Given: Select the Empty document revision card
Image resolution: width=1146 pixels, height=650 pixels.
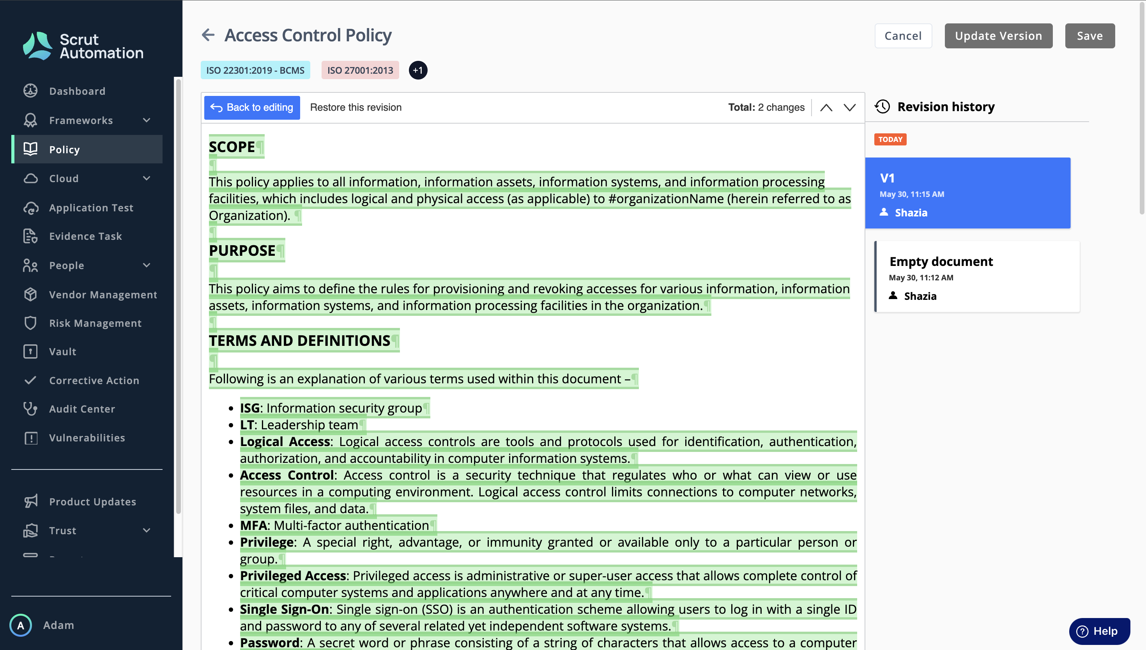Looking at the screenshot, I should pos(977,276).
